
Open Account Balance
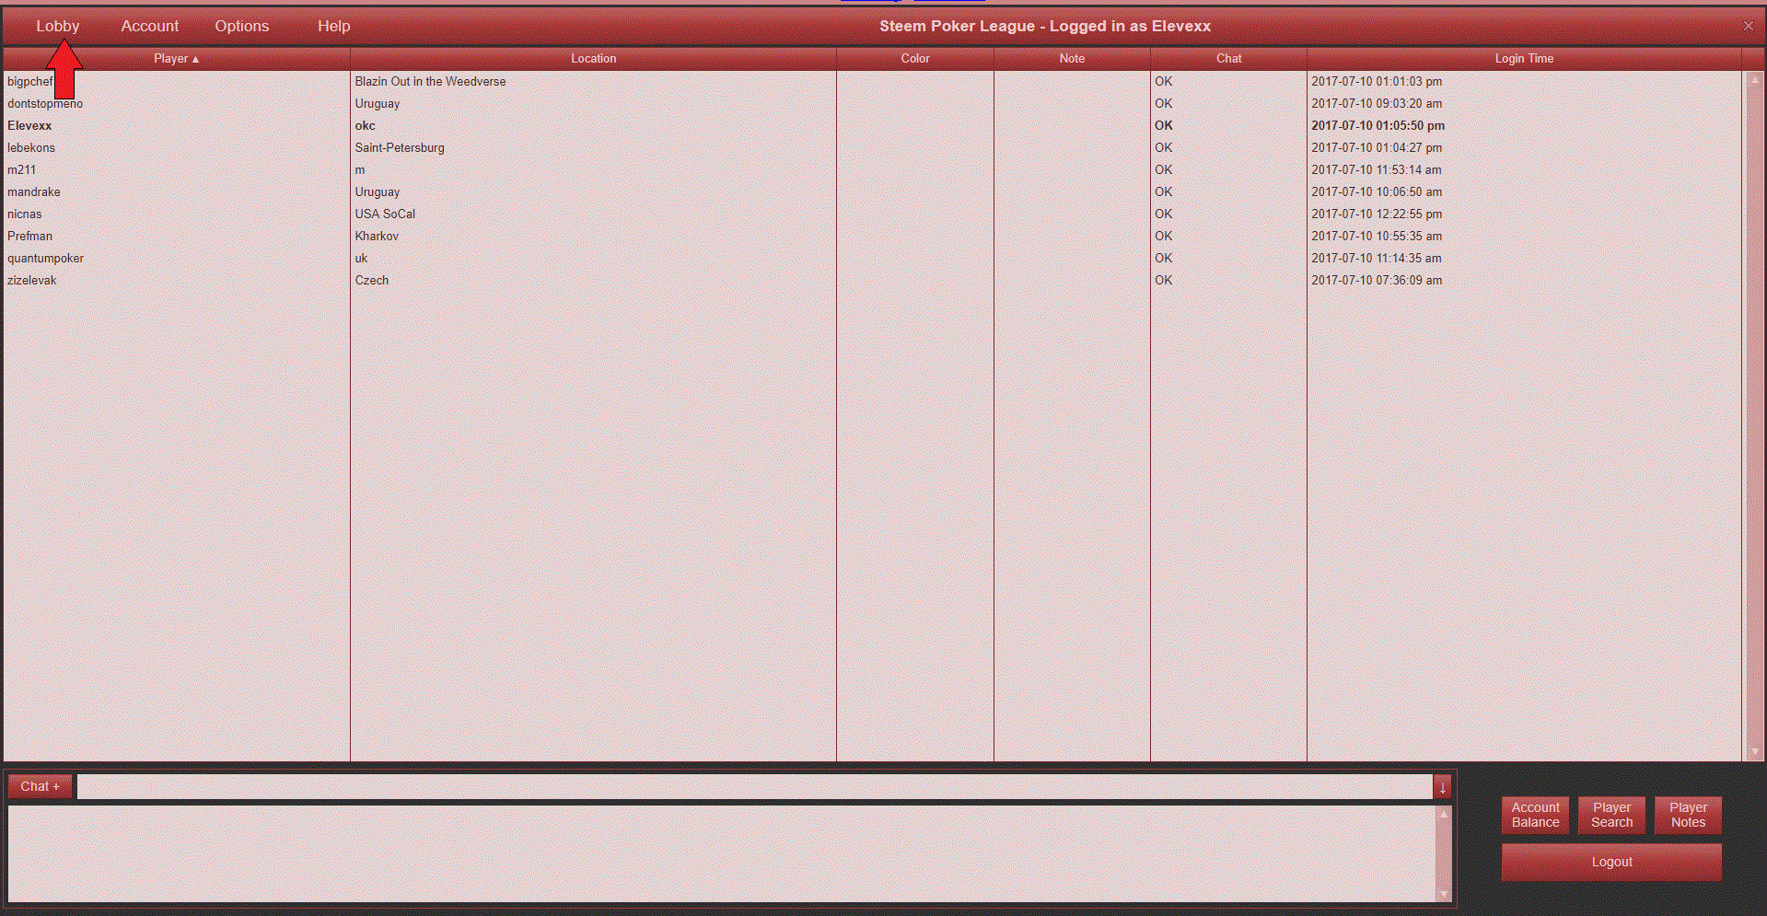coord(1535,815)
